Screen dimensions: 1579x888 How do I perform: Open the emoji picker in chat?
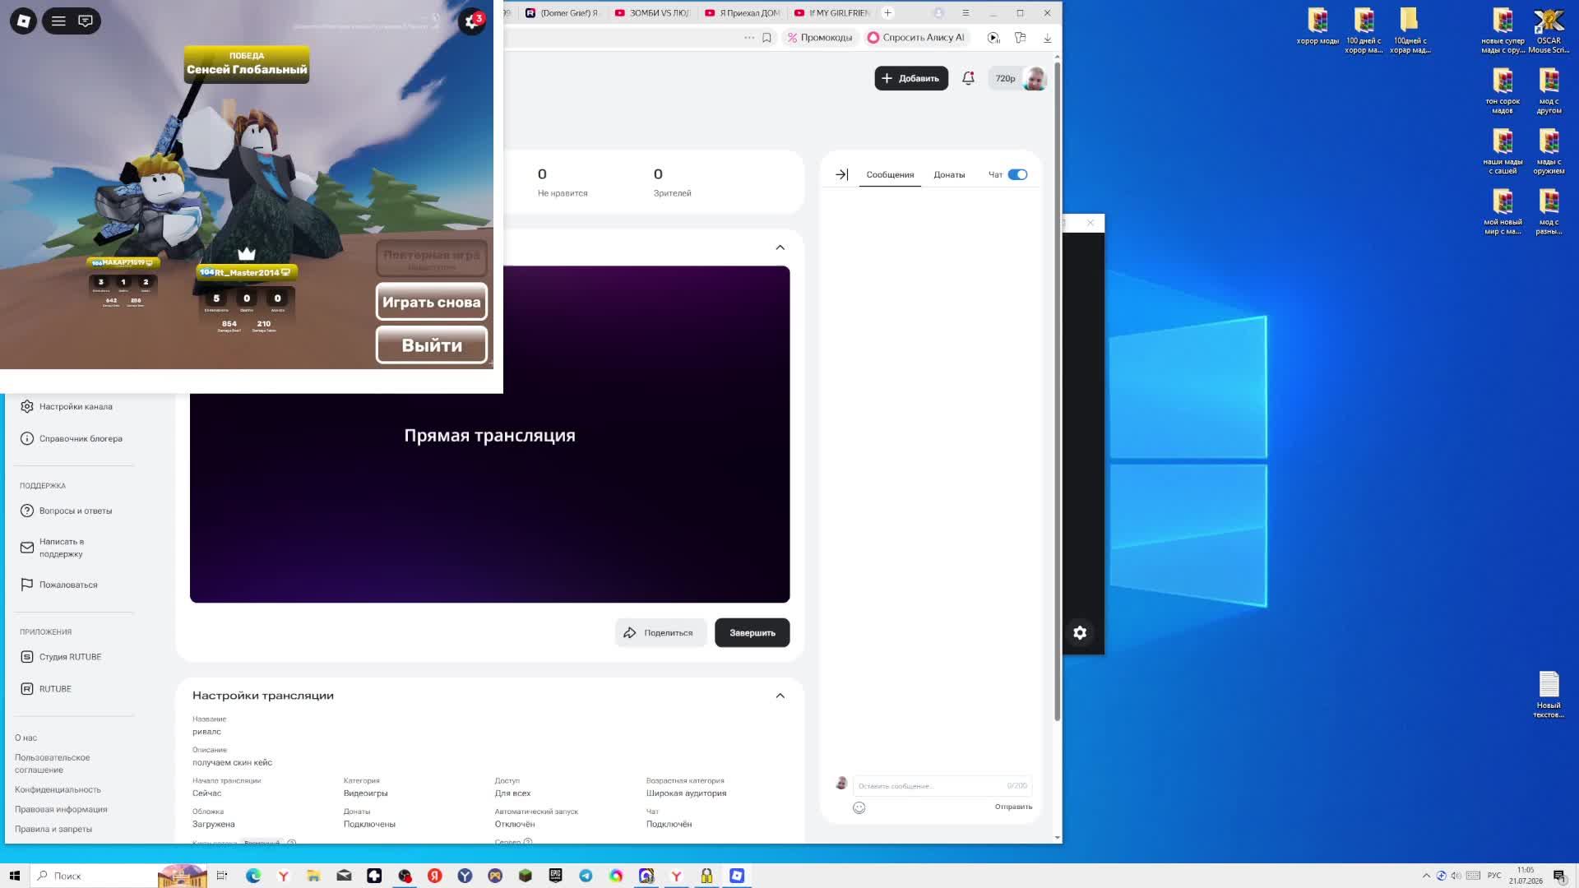[859, 807]
